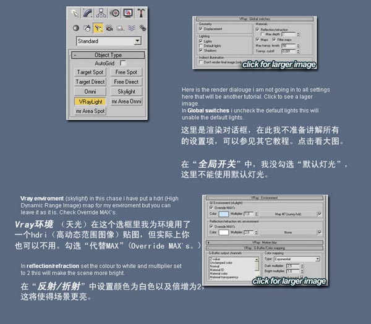Select the Space Warps wave icon
This screenshot has width=371, height=324.
coord(132,28)
